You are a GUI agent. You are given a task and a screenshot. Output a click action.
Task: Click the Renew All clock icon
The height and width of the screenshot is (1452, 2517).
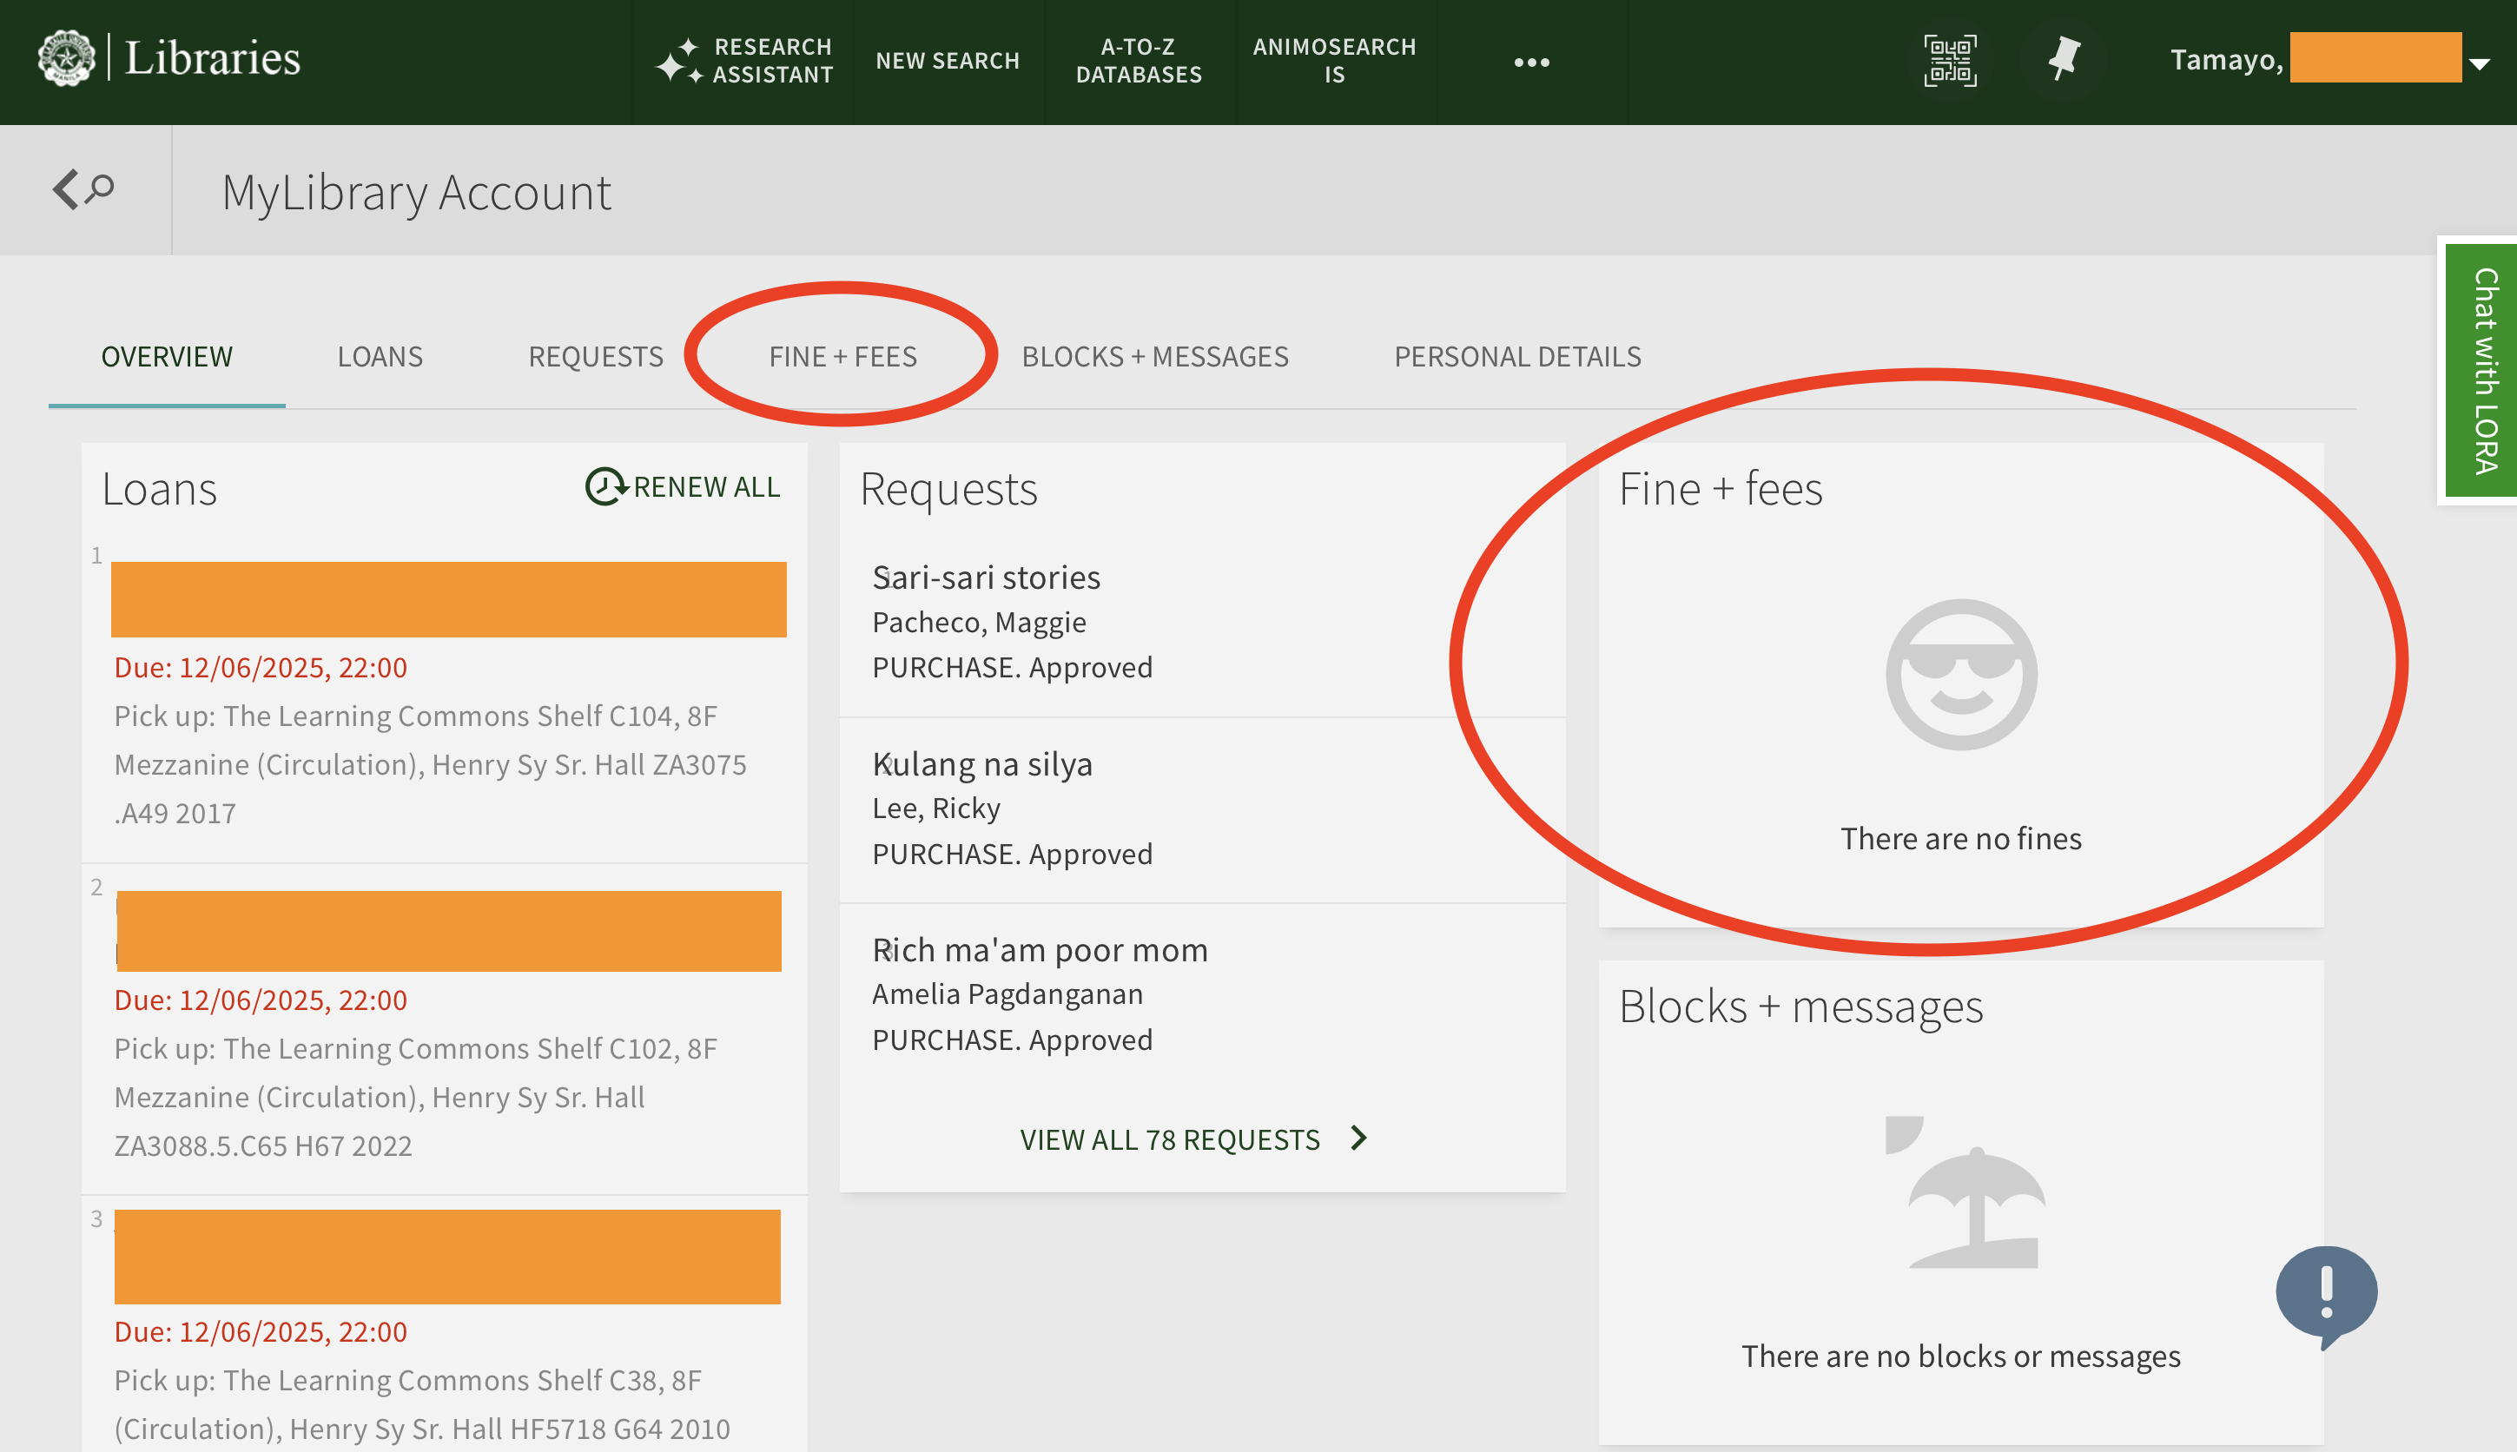(604, 486)
